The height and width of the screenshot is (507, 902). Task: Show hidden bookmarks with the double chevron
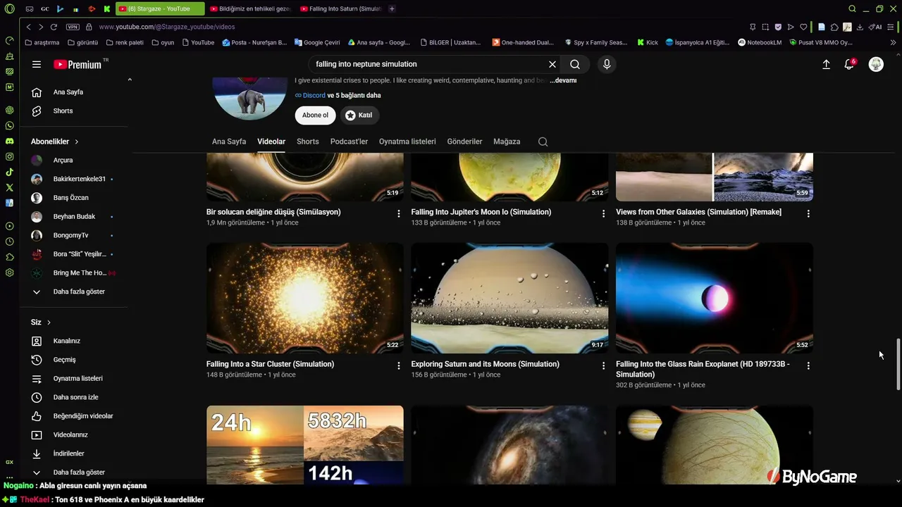click(894, 42)
